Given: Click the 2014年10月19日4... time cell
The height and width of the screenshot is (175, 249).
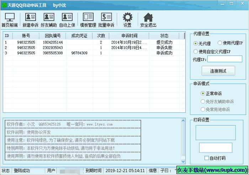Looking at the screenshot, I should [129, 47].
